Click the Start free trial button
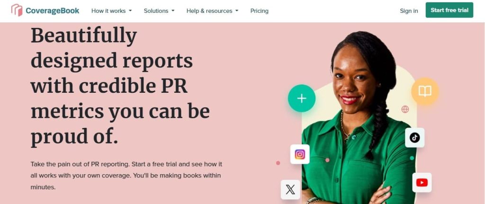485x204 pixels. coord(449,10)
